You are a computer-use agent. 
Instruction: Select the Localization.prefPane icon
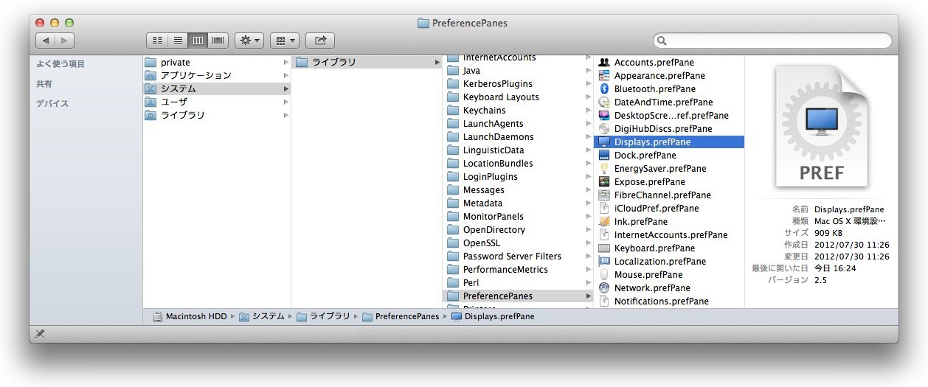click(x=604, y=261)
